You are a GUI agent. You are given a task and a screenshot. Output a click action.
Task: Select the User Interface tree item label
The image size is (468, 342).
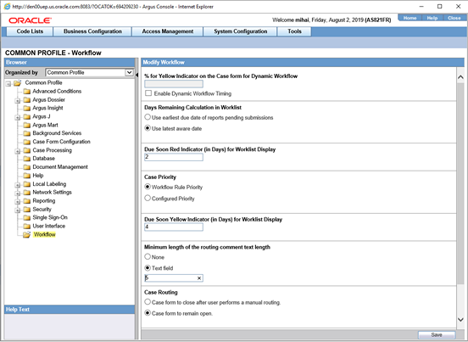(49, 226)
